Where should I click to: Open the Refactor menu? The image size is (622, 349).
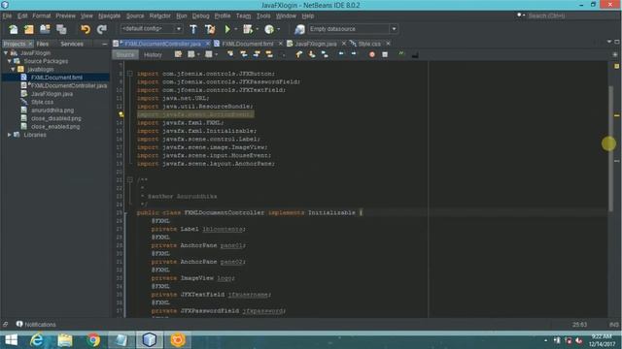click(159, 16)
